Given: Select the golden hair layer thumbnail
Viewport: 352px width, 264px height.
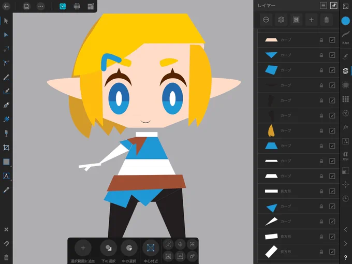Looking at the screenshot, I should [271, 130].
